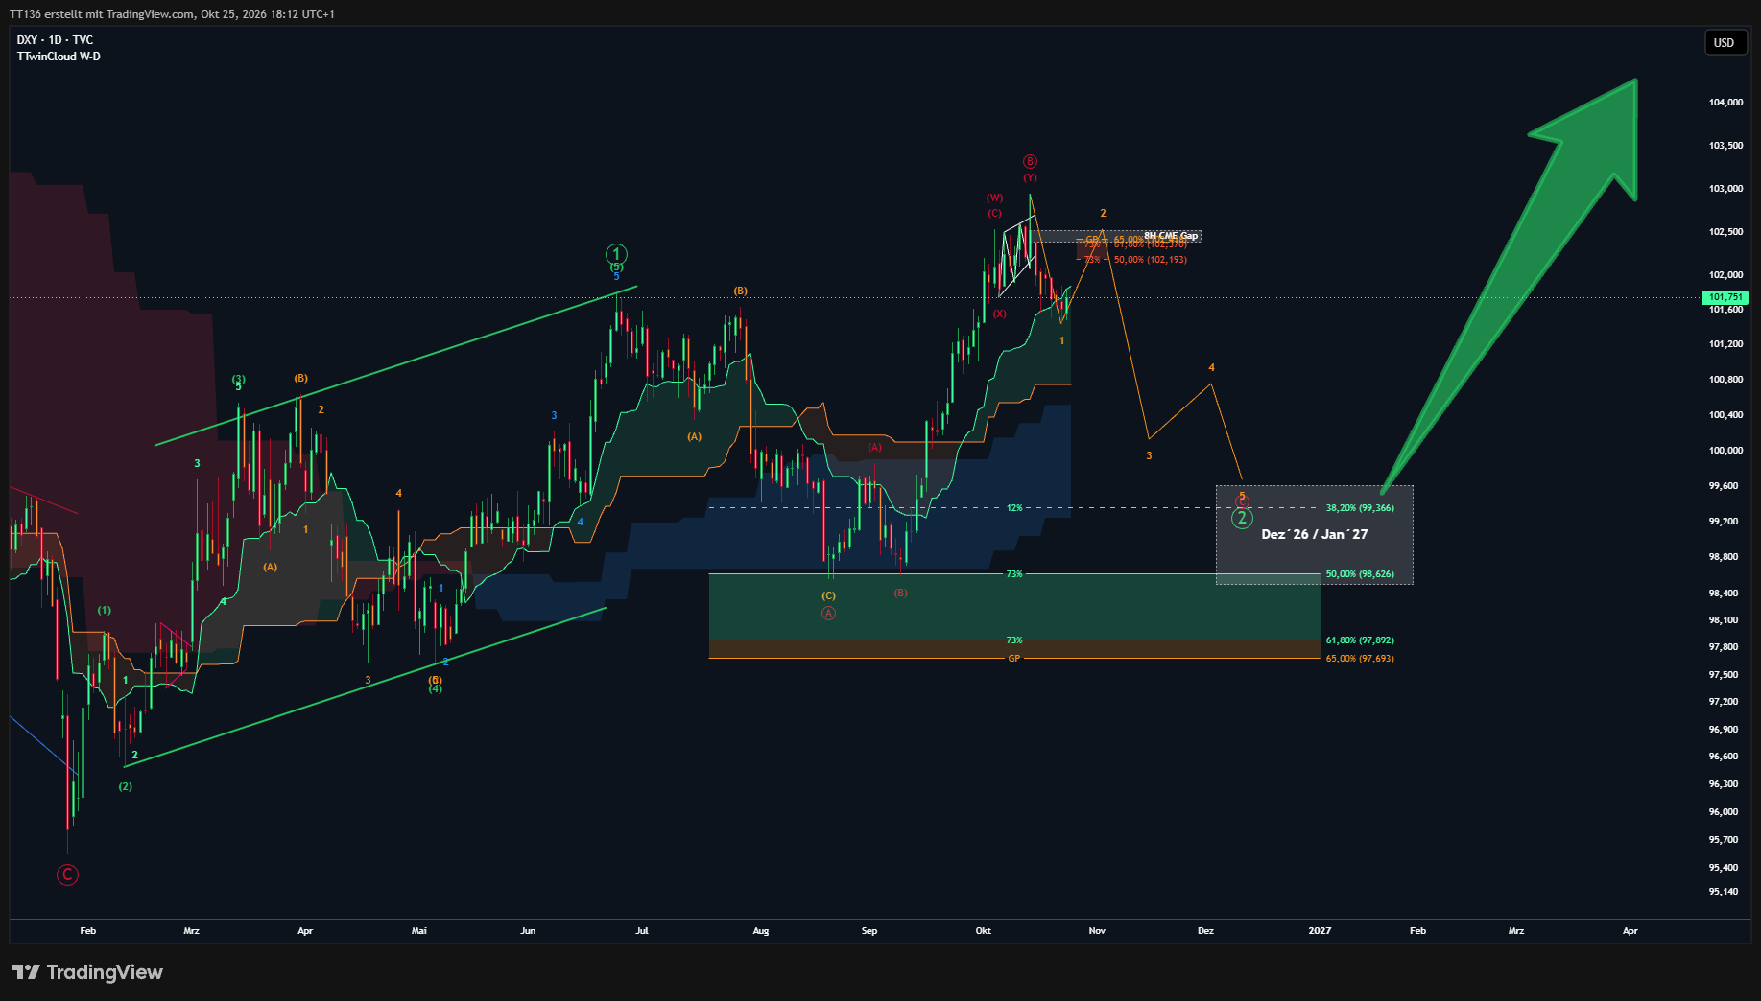This screenshot has width=1761, height=1001.
Task: Click the Nov label on time axis
Action: 1097,931
